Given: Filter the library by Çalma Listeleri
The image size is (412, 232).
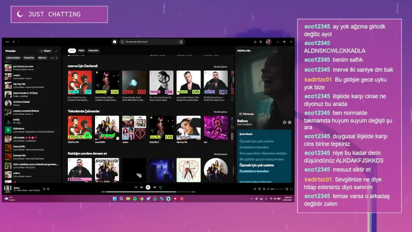Looking at the screenshot, I should click(x=13, y=58).
